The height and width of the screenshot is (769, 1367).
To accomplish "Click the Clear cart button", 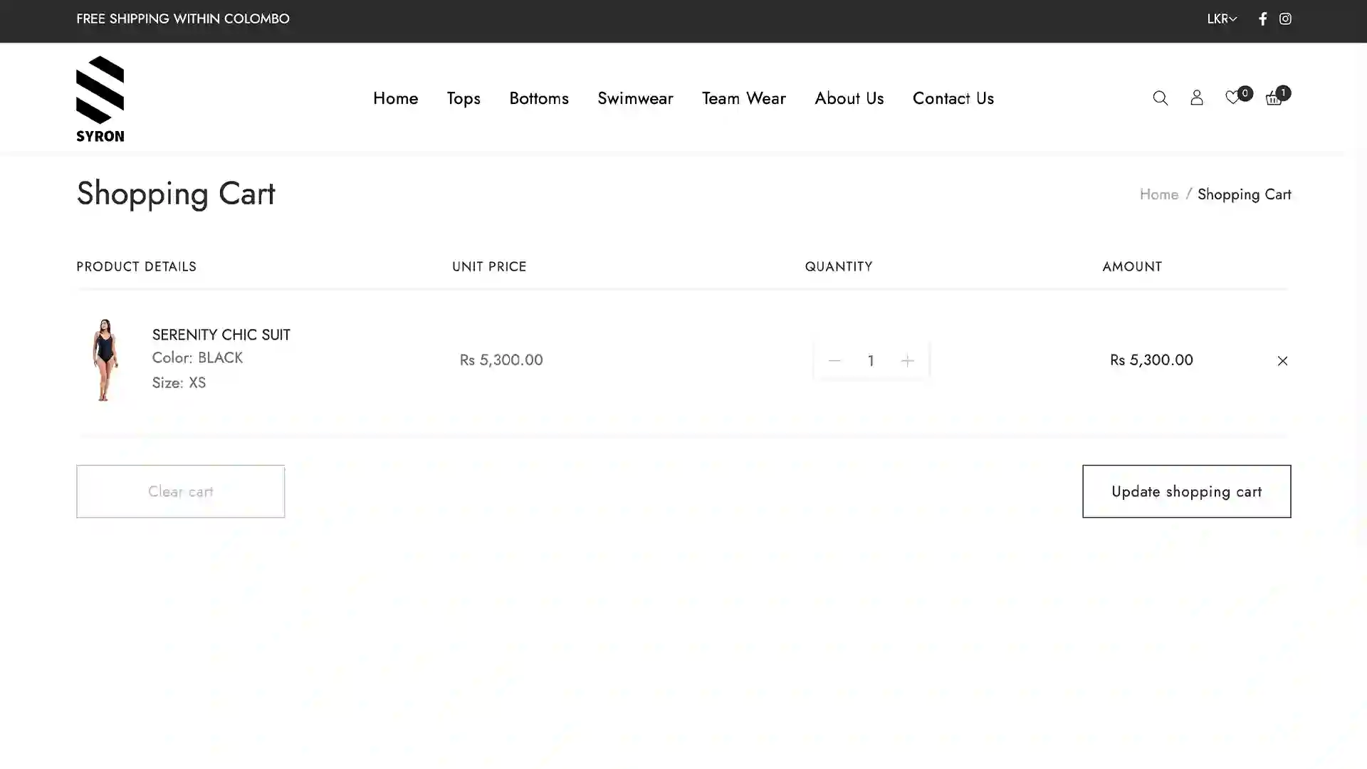I will click(x=180, y=491).
